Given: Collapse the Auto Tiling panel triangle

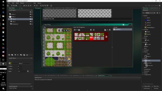Looking at the screenshot, I should coord(44,25).
